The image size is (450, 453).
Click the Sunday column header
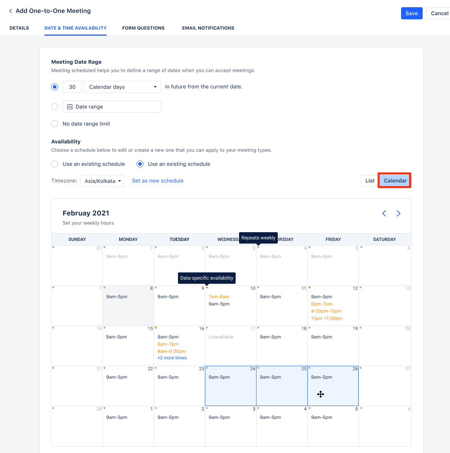(77, 239)
